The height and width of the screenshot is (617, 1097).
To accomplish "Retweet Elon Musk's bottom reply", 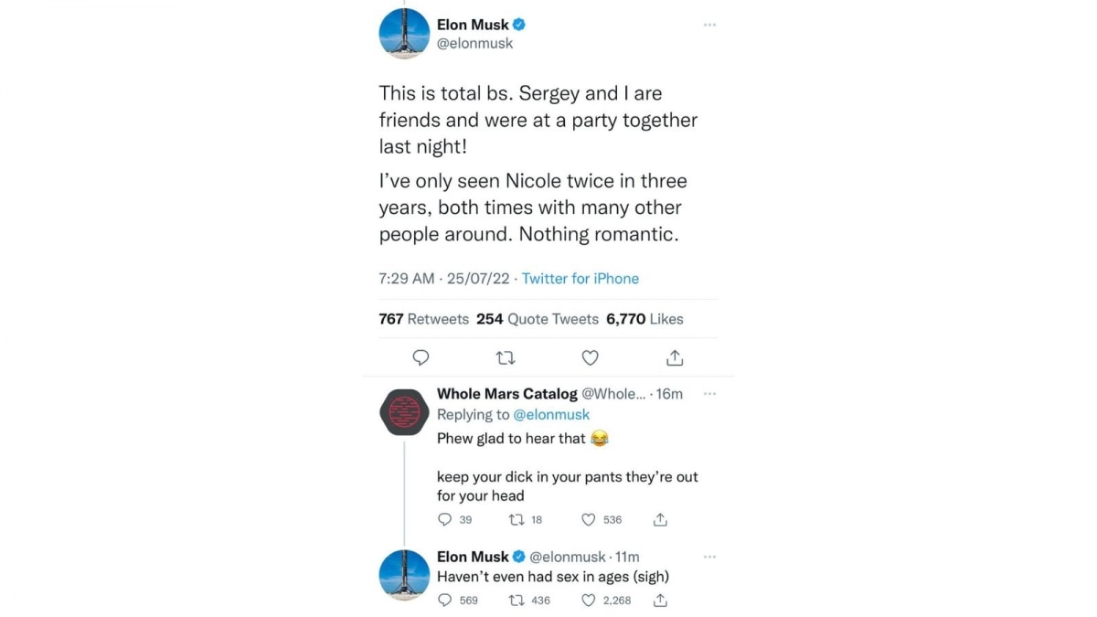I will (x=517, y=601).
